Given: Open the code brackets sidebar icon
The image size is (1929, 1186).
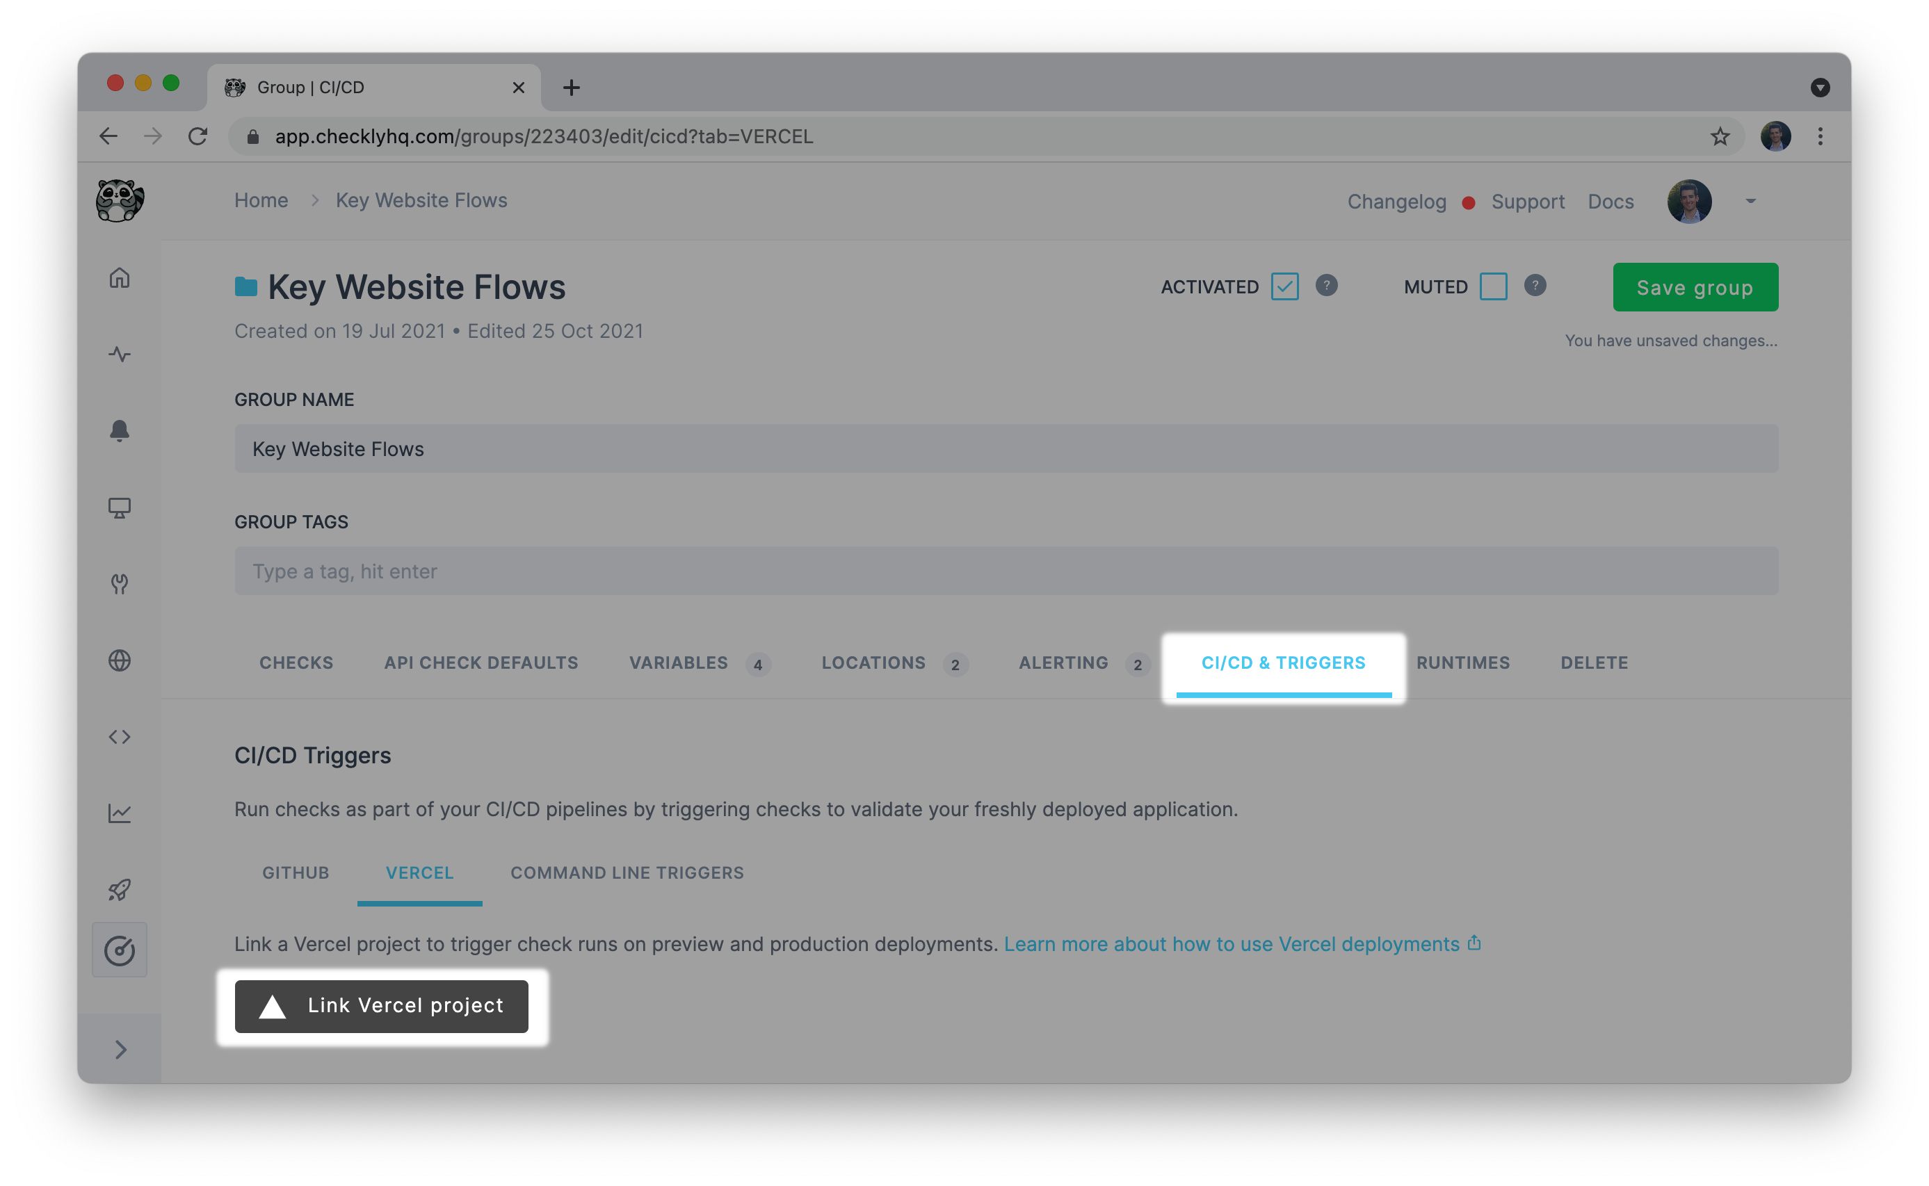Looking at the screenshot, I should (119, 736).
